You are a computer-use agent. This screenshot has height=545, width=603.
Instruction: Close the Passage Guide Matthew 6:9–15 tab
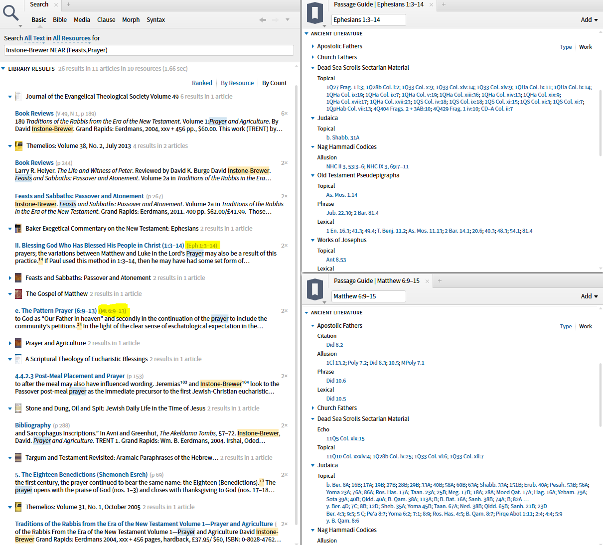pos(427,281)
